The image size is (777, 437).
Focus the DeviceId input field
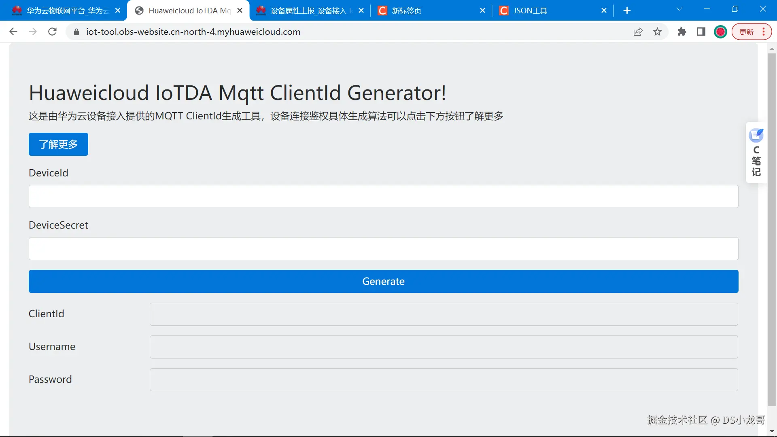pos(383,197)
